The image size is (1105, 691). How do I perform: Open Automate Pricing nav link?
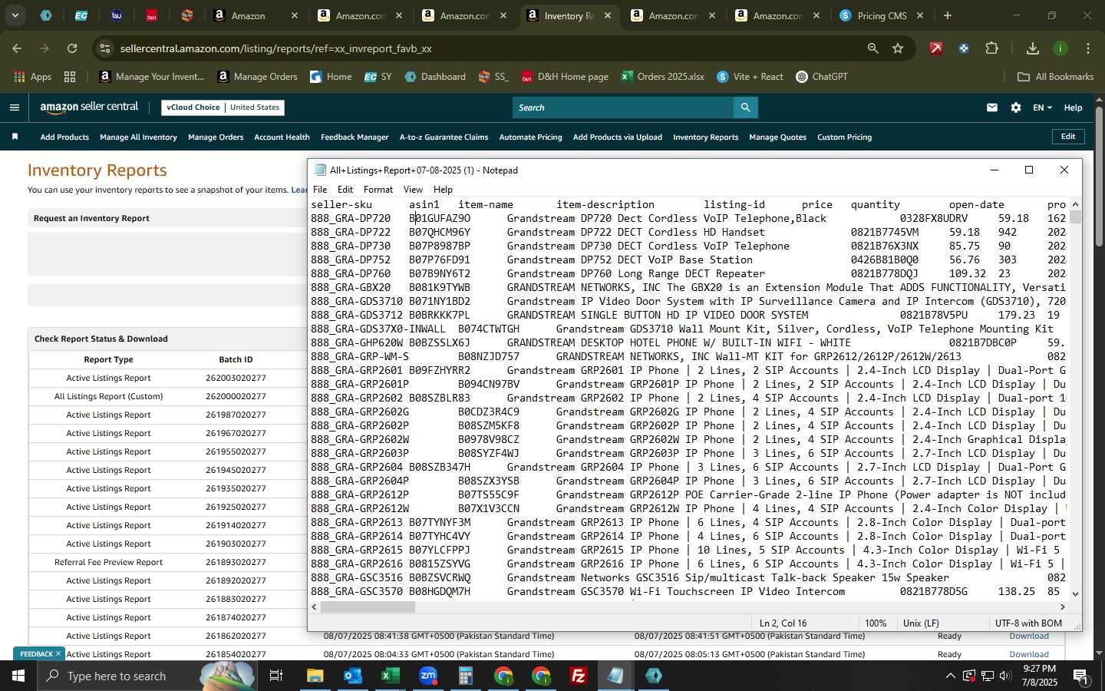530,137
